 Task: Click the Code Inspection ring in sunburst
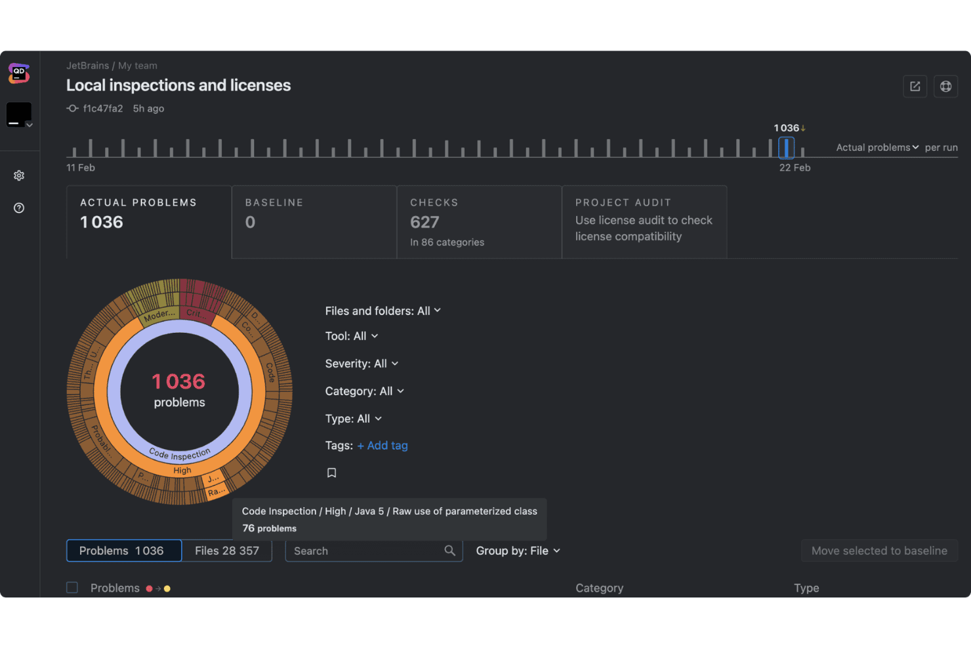[x=180, y=454]
